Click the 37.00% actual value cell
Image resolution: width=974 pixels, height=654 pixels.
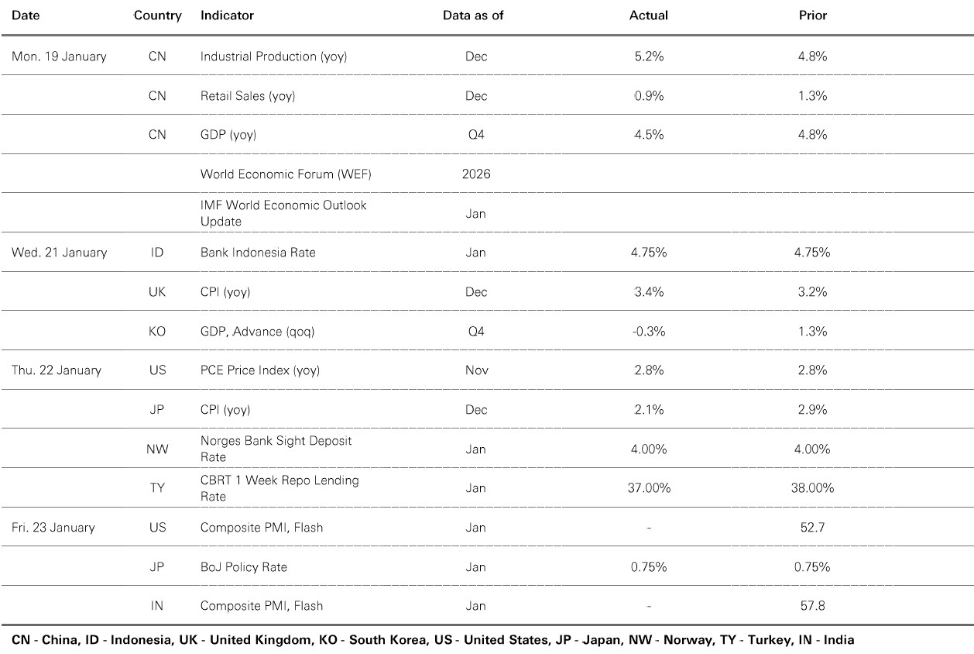tap(648, 488)
